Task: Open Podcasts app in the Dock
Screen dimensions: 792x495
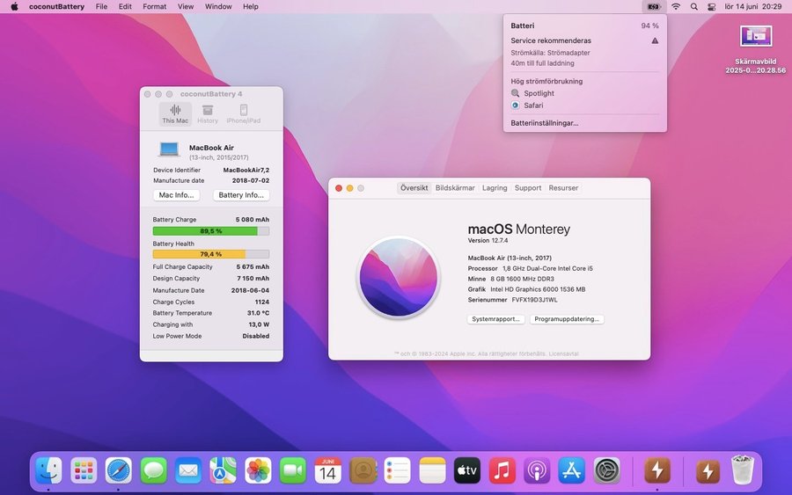Action: pyautogui.click(x=537, y=470)
